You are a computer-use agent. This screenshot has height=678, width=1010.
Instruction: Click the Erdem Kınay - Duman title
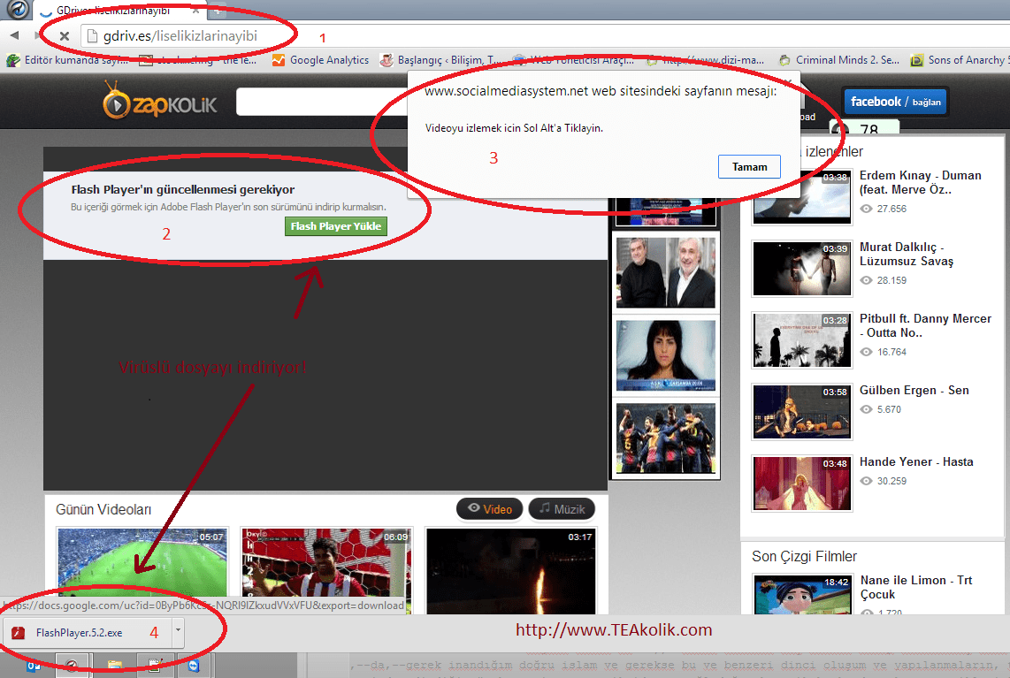click(921, 182)
